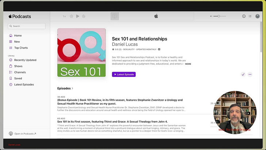The height and width of the screenshot is (150, 266).
Task: Click the Top Charts list icon
Action: (x=11, y=48)
